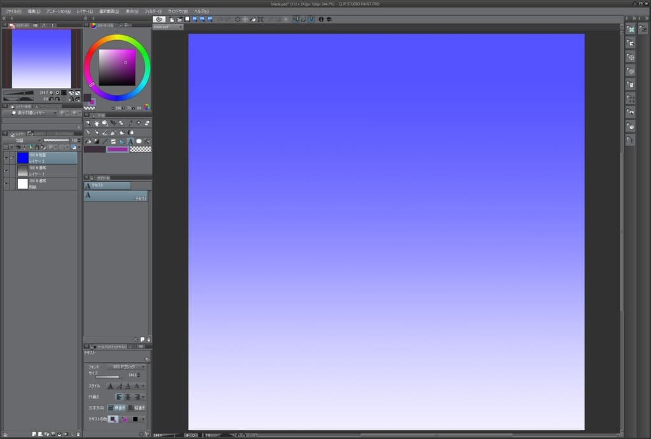The image size is (651, 439).
Task: Click the CLIP STUDIO launcher icon in the command bar
Action: (160, 19)
